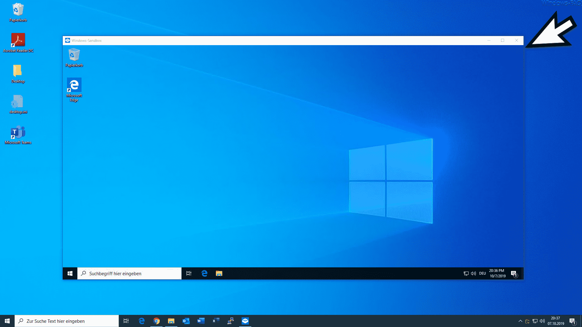Show hidden tray icons on the host taskbar

click(x=520, y=321)
